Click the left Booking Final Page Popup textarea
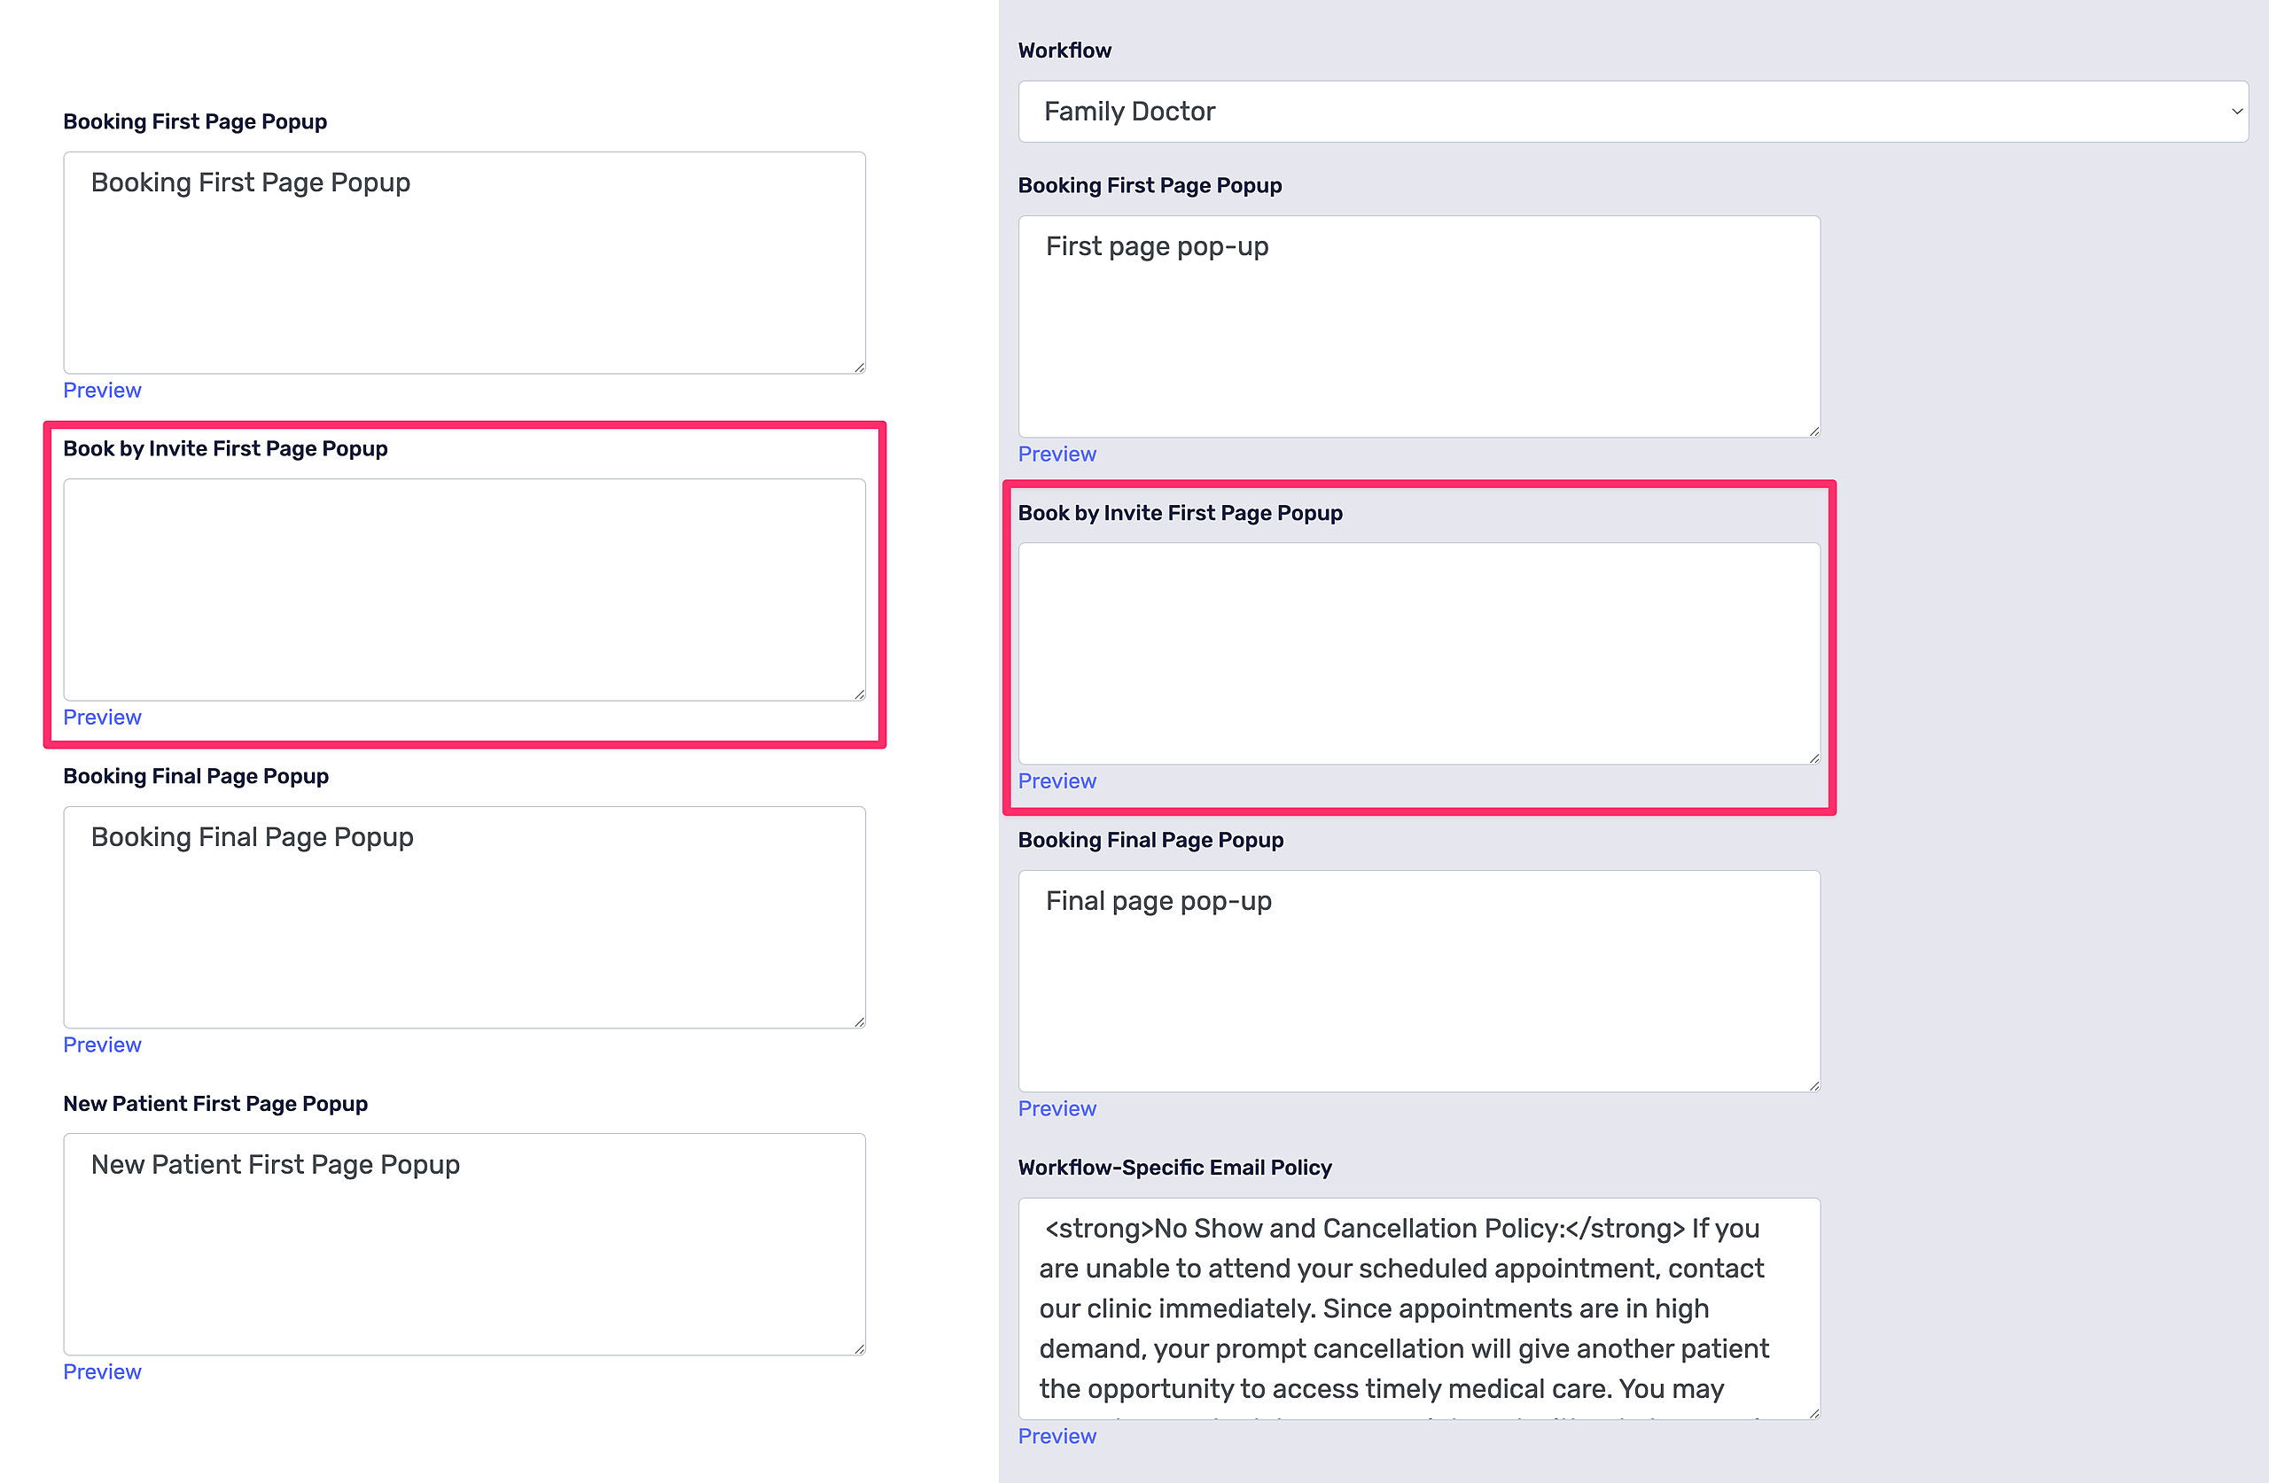The width and height of the screenshot is (2269, 1483). pos(464,917)
